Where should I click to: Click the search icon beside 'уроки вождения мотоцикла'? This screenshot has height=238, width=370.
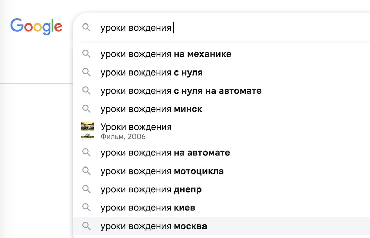click(87, 171)
